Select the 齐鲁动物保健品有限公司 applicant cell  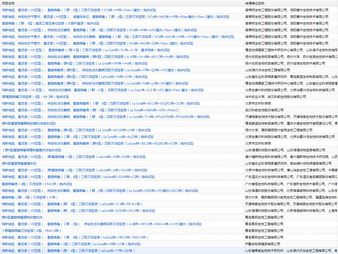(262, 244)
